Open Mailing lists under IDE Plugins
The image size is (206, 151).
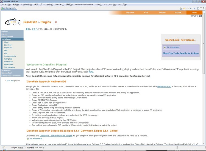point(8,59)
